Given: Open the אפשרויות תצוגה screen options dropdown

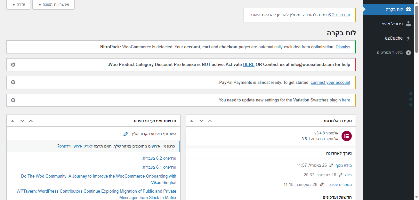Looking at the screenshot, I should point(53,5).
